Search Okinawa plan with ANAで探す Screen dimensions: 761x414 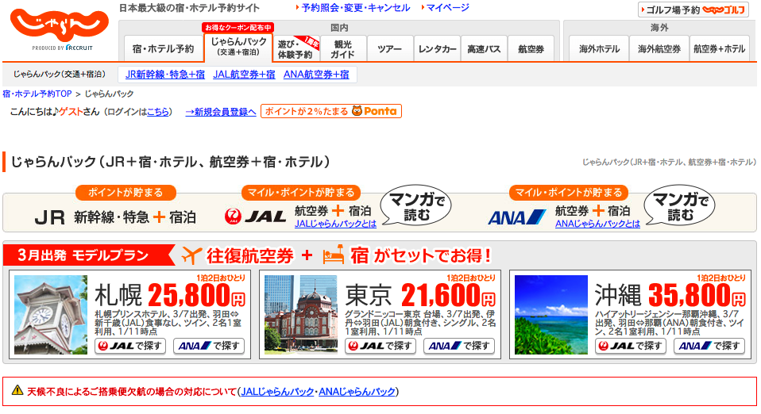pyautogui.click(x=709, y=346)
